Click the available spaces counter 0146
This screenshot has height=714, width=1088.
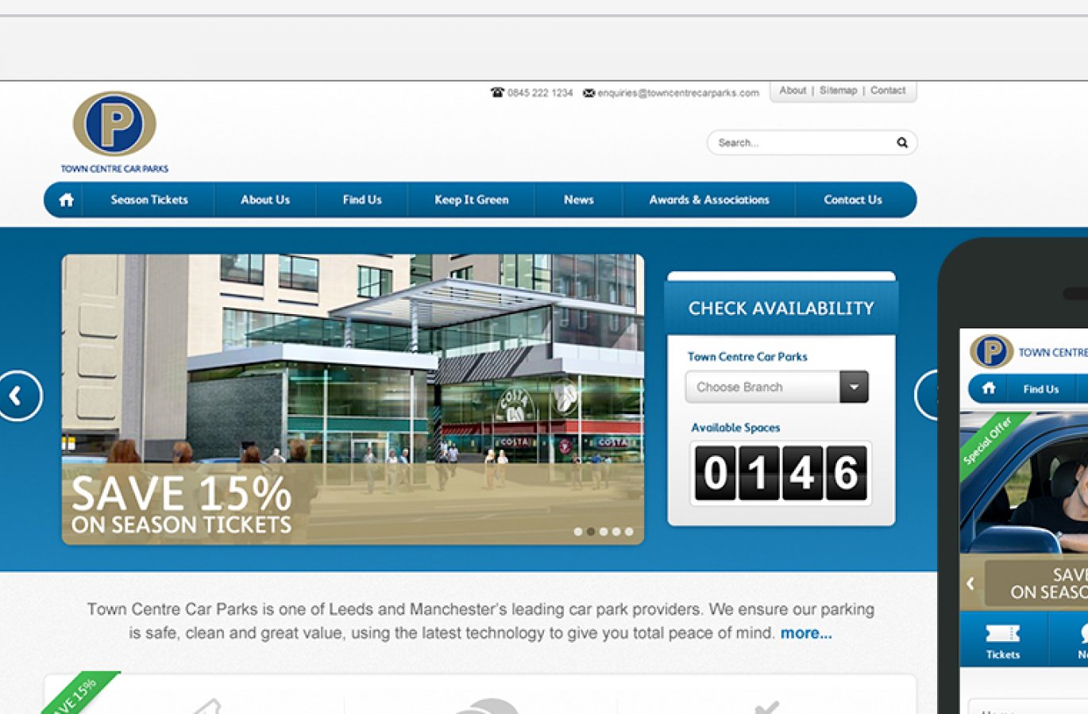point(781,474)
